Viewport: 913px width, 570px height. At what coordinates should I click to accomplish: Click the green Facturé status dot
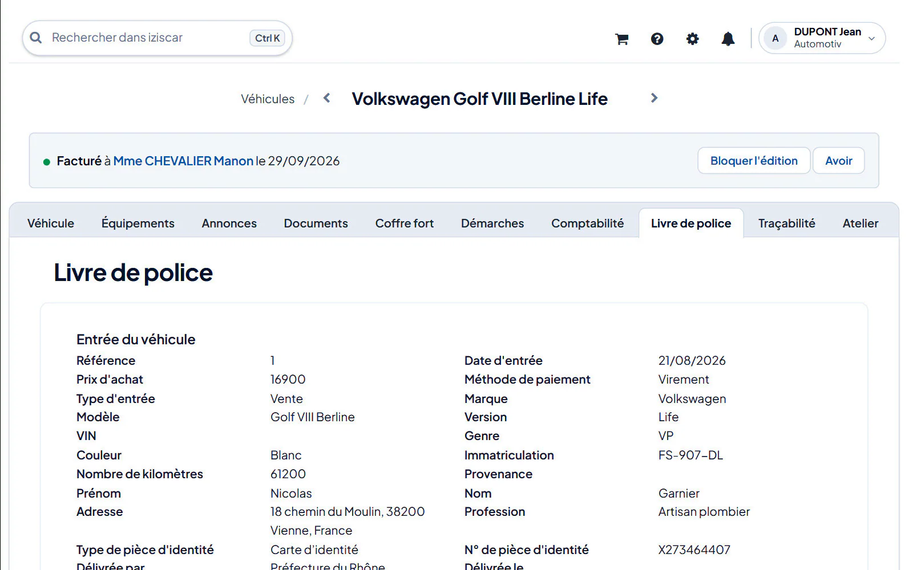pyautogui.click(x=47, y=162)
